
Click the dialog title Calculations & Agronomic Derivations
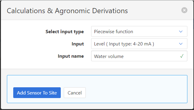click(x=67, y=11)
